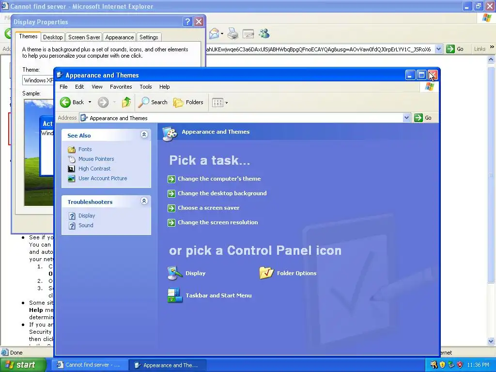This screenshot has height=372, width=496.
Task: Open Search in Appearance and Themes toolbar
Action: (x=153, y=102)
